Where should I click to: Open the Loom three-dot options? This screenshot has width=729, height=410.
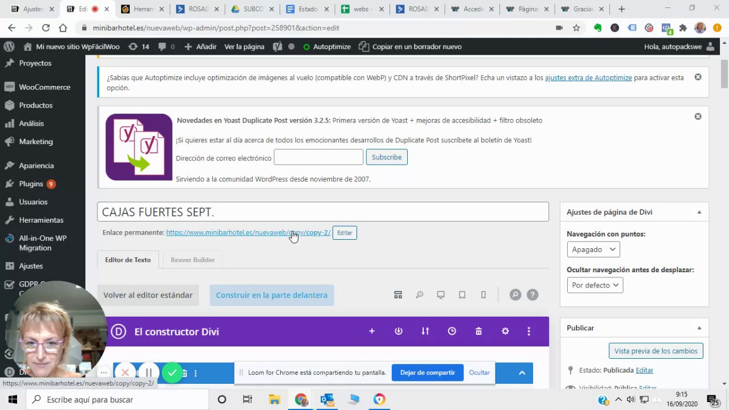(x=103, y=372)
